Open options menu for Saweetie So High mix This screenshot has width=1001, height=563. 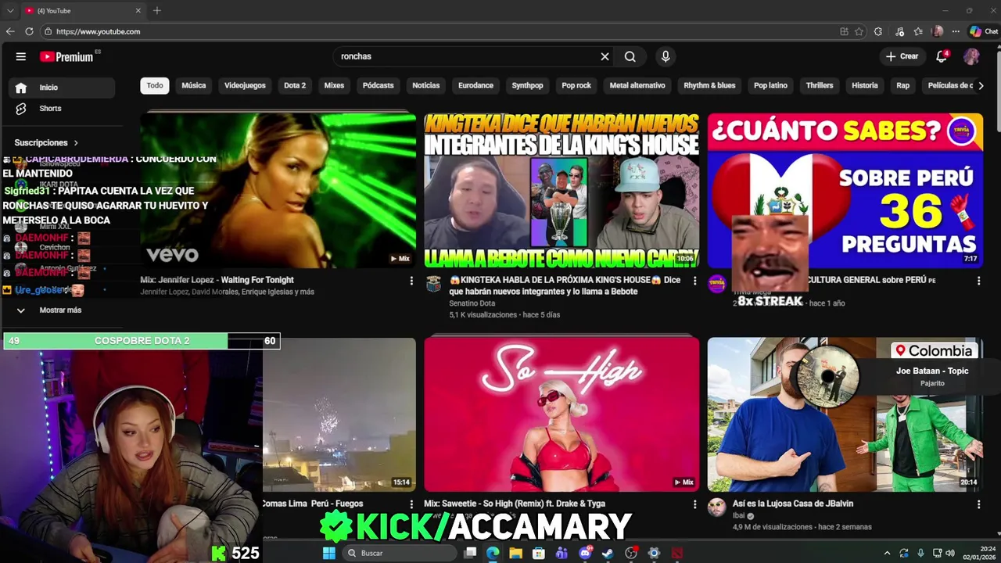tap(694, 504)
